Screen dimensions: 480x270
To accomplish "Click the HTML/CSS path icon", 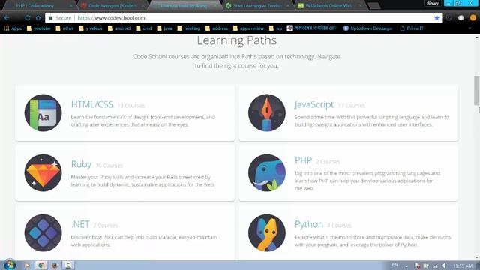I will [43, 113].
